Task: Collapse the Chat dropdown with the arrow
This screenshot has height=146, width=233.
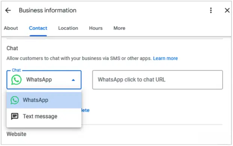Action: 73,80
